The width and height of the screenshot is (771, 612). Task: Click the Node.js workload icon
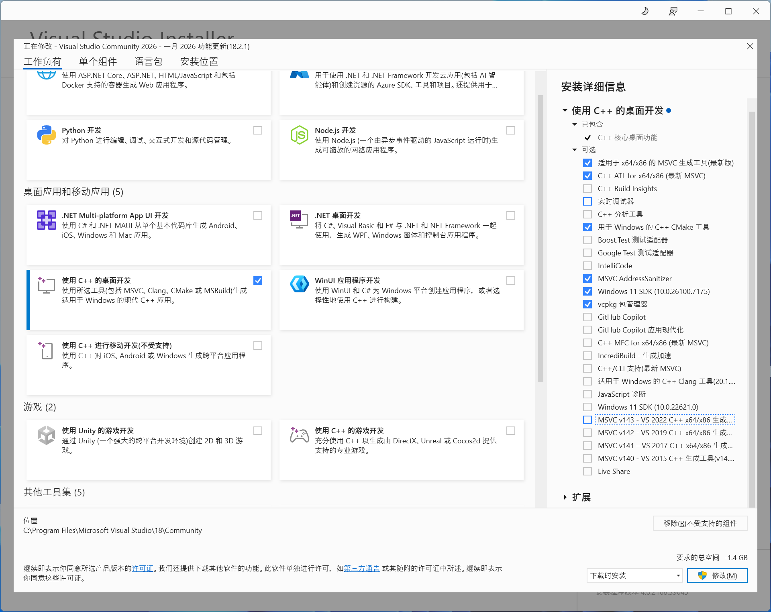(299, 135)
